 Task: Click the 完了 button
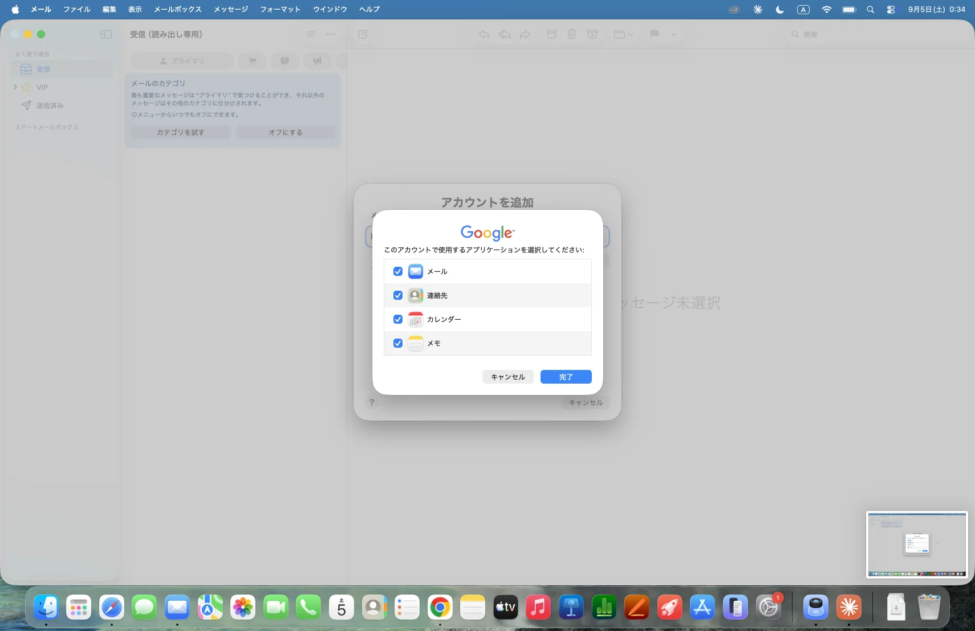(x=566, y=377)
